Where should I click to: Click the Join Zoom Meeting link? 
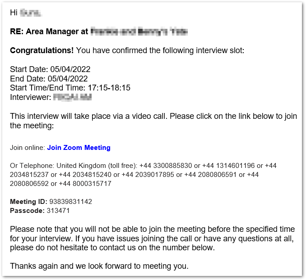tap(79, 148)
